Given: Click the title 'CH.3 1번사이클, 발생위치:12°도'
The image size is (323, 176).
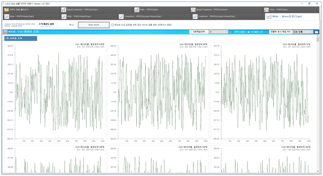Looking at the screenshot, I should point(297,44).
